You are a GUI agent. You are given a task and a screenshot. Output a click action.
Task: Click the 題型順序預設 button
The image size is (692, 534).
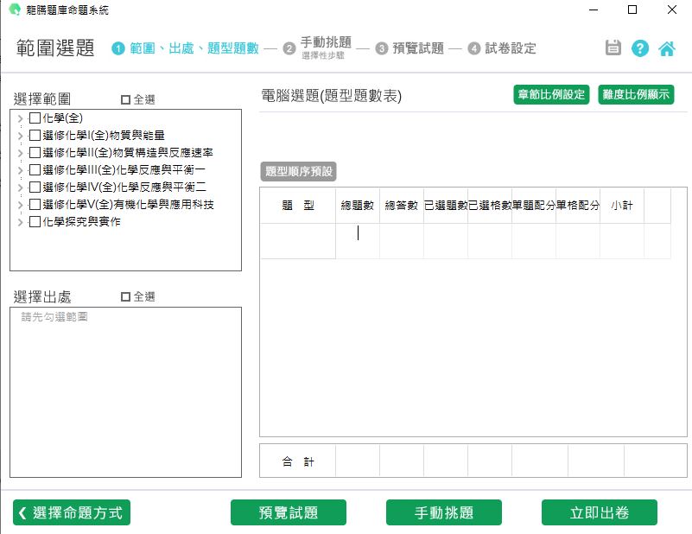298,171
